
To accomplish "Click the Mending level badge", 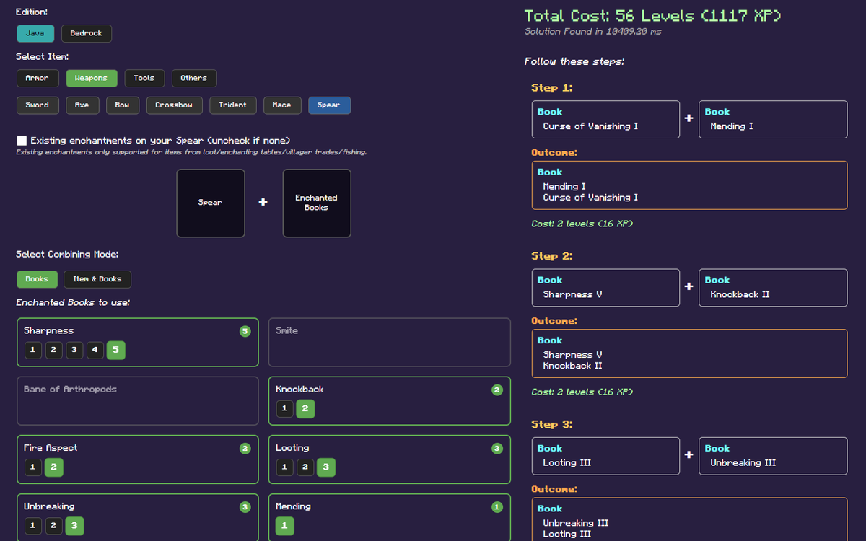I will point(497,507).
